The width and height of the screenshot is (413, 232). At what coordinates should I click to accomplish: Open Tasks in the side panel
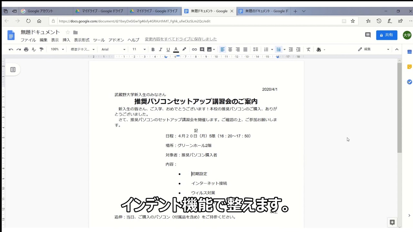(409, 82)
